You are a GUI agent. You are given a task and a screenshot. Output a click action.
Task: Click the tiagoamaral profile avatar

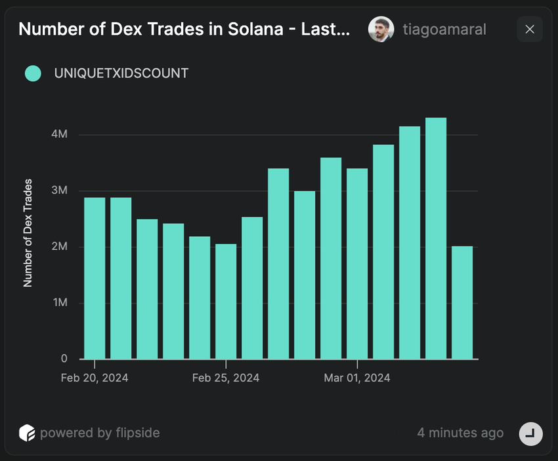381,29
